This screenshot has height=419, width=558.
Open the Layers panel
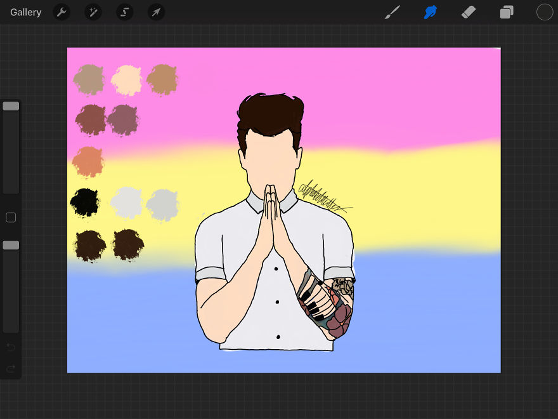(x=506, y=11)
